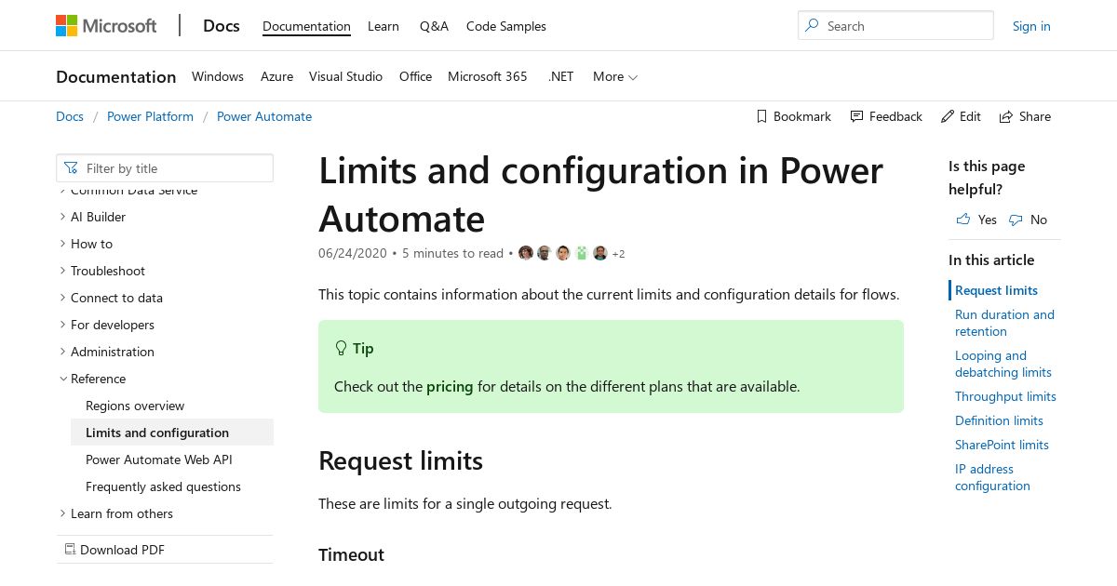Click the Microsoft logo
Viewport: 1117px width, 586px height.
[106, 26]
